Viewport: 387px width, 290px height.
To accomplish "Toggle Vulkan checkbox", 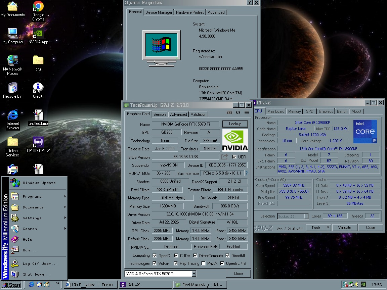I will [155, 263].
